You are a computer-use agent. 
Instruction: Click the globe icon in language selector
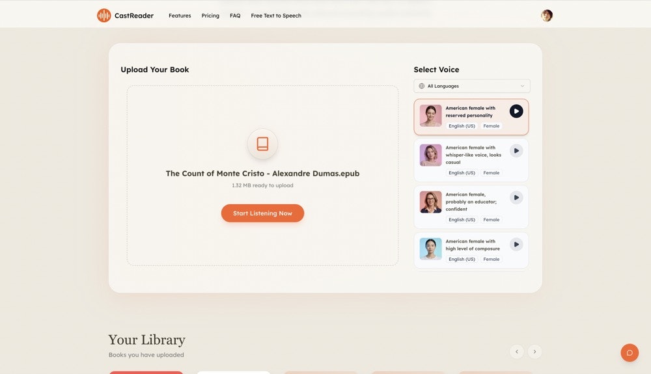421,86
